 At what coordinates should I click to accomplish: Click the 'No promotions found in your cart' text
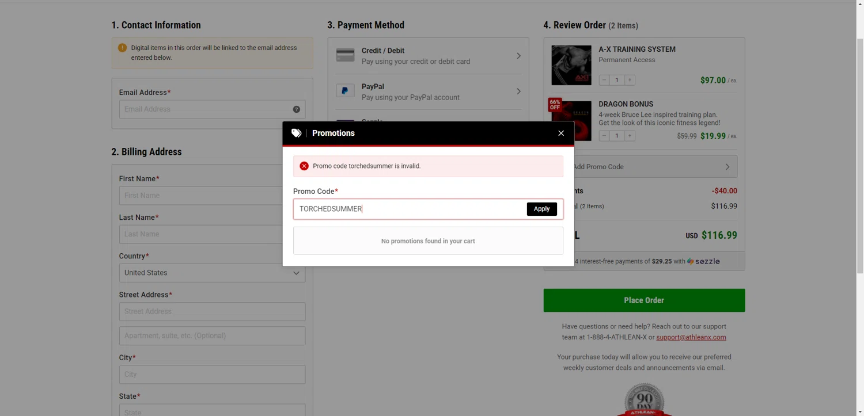(x=428, y=241)
